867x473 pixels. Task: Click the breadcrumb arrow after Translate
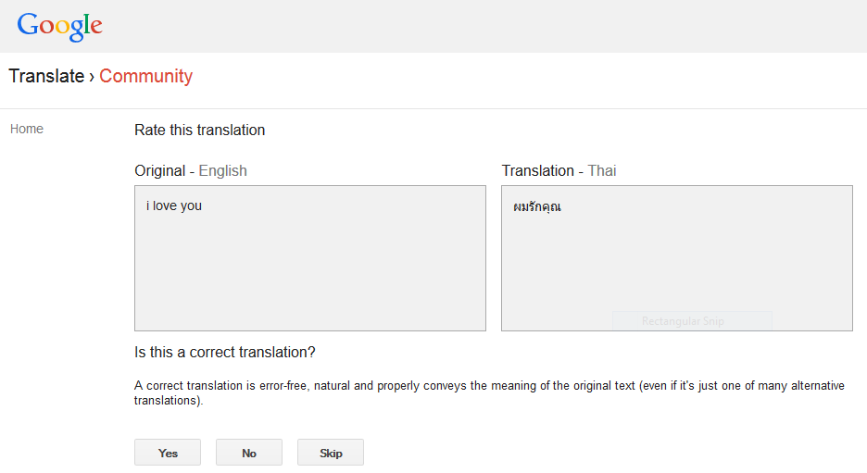click(x=92, y=77)
